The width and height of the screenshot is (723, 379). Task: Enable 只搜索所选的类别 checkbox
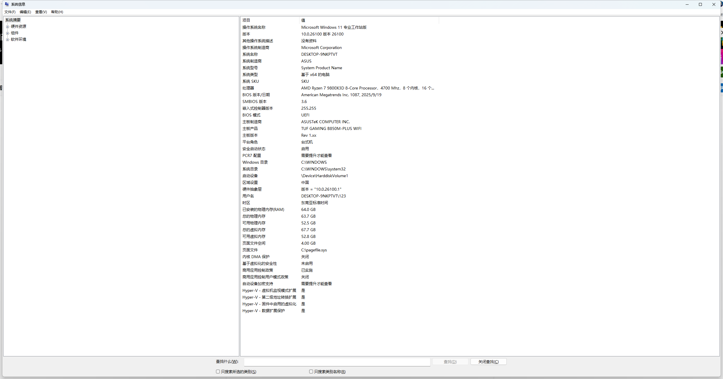(218, 371)
